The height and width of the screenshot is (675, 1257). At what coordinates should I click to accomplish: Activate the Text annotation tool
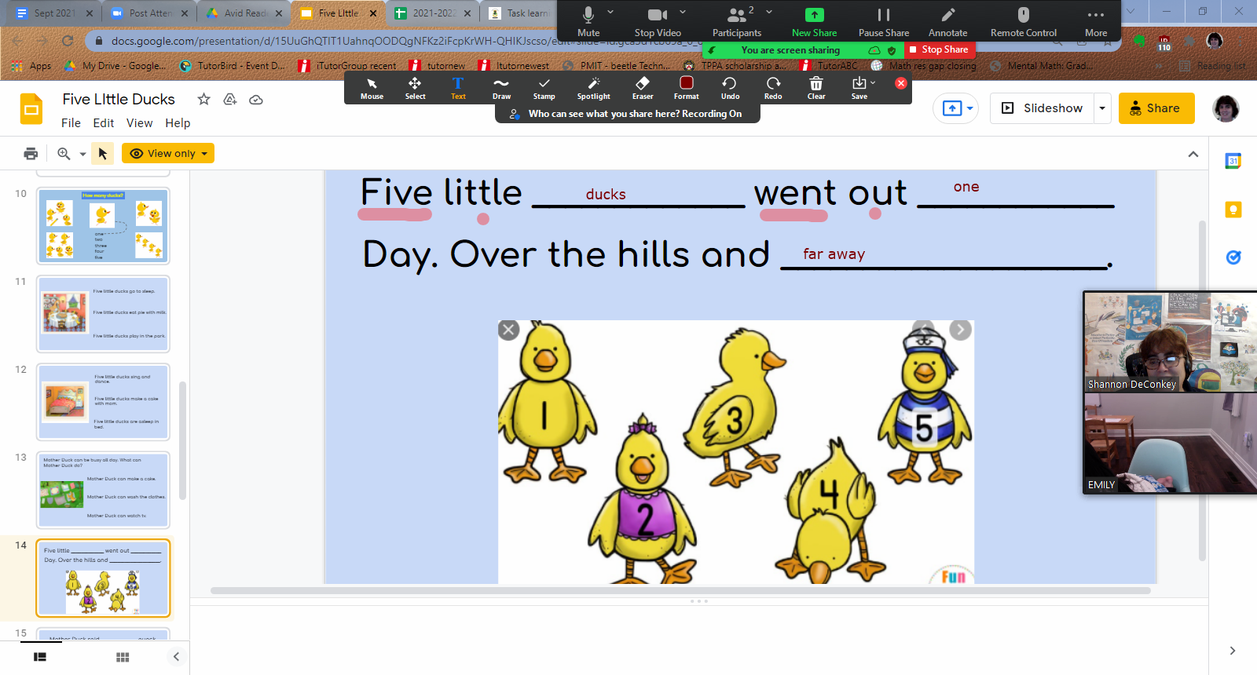[458, 88]
